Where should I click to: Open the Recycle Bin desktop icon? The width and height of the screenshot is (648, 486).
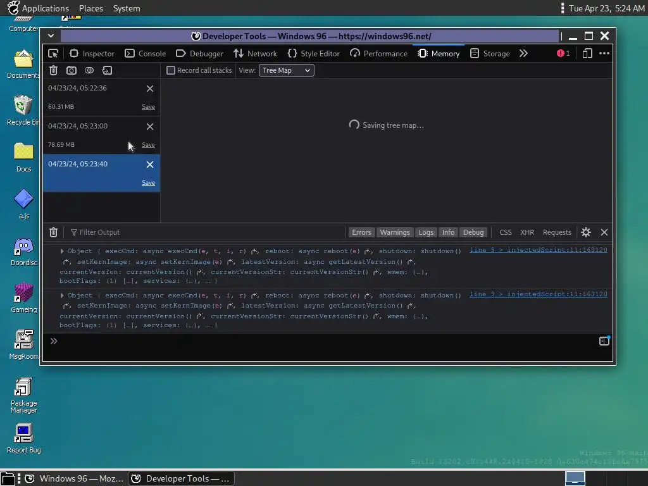[x=23, y=110]
